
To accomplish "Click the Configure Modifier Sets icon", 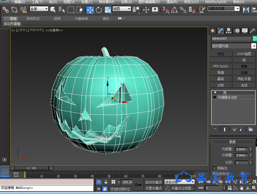I will click(250, 129).
